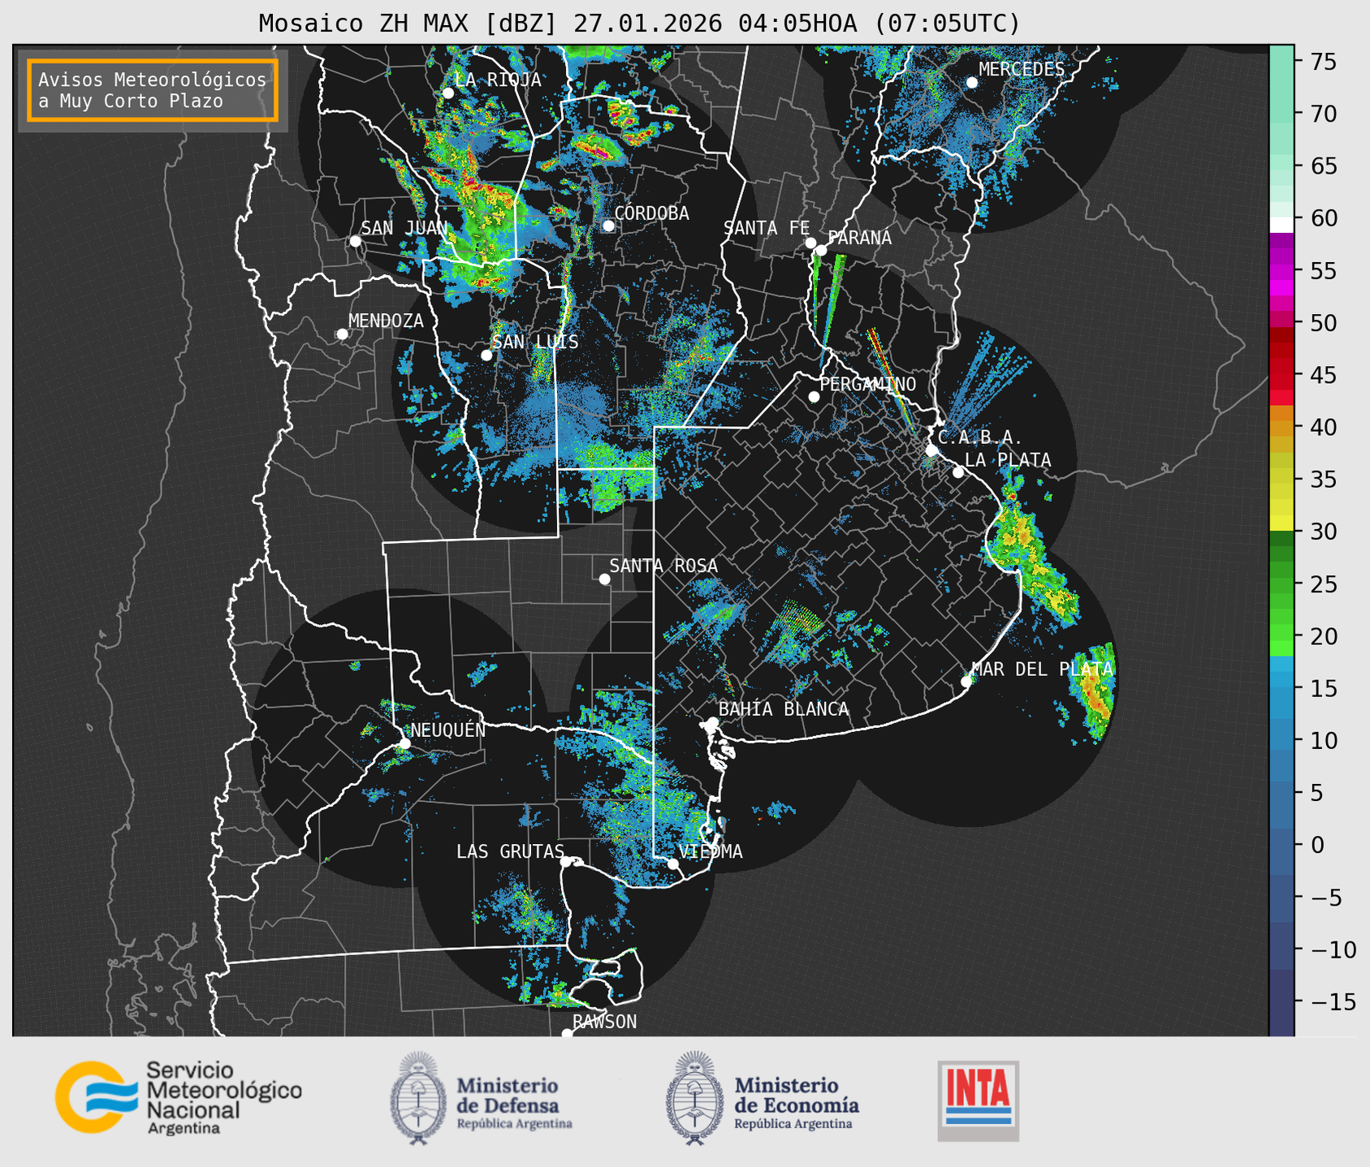Select the LAS GRUTAS label
The width and height of the screenshot is (1370, 1167).
click(x=510, y=851)
